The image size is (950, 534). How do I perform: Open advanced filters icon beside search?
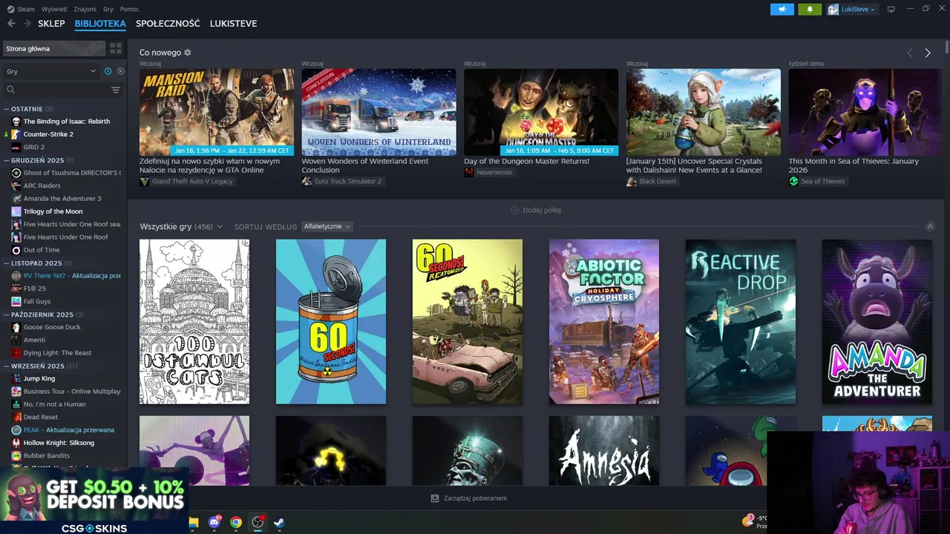tap(116, 90)
